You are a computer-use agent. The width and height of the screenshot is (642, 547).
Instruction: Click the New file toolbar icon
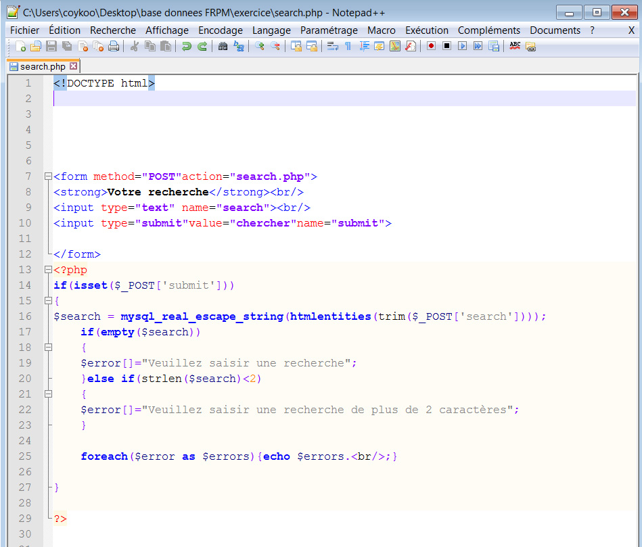click(21, 46)
